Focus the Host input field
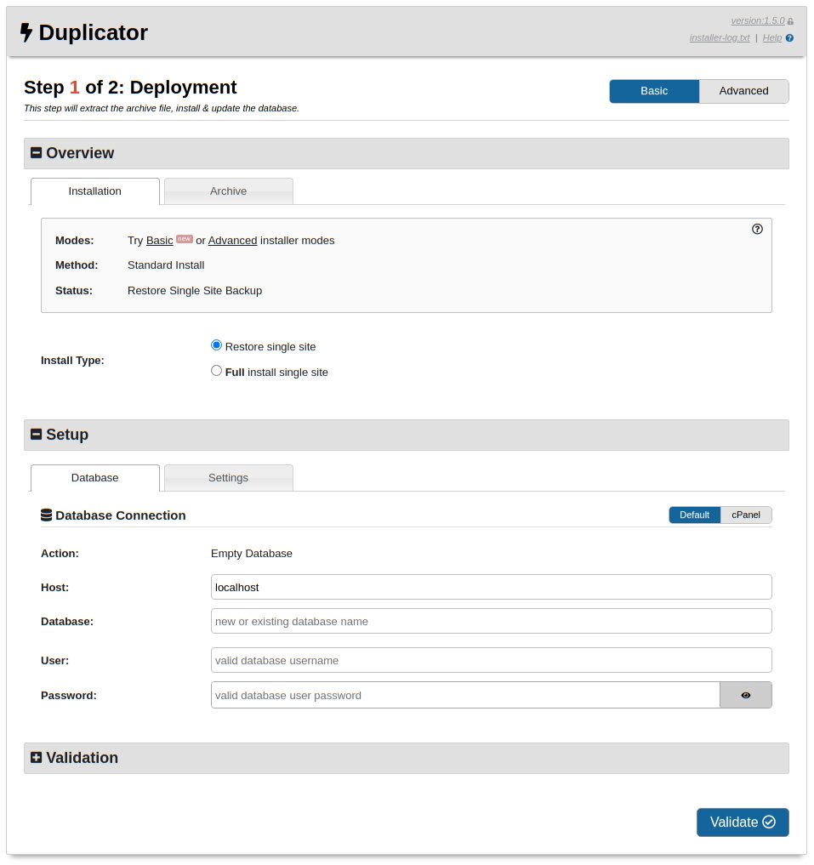This screenshot has height=865, width=814. click(491, 587)
